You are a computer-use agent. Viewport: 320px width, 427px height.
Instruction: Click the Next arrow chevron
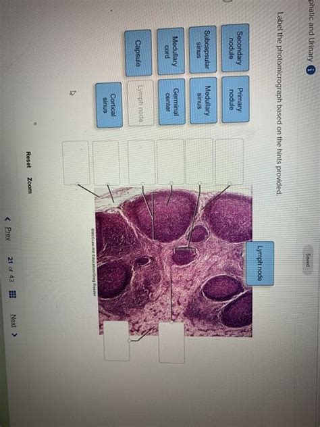(13, 334)
